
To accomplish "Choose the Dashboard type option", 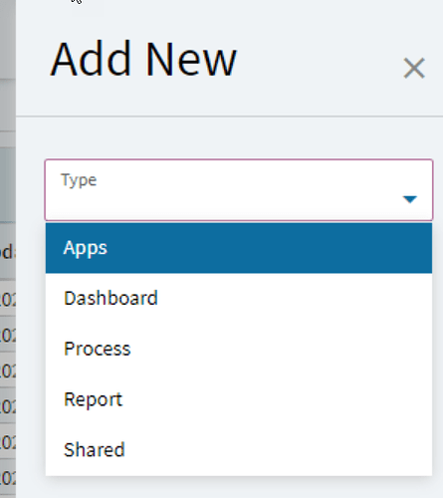I will (x=111, y=298).
